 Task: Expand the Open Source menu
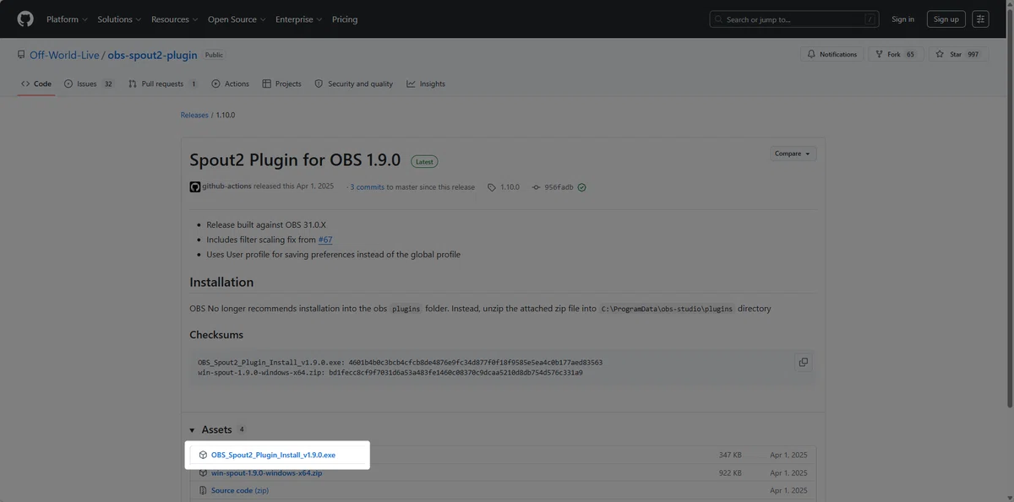[x=237, y=19]
